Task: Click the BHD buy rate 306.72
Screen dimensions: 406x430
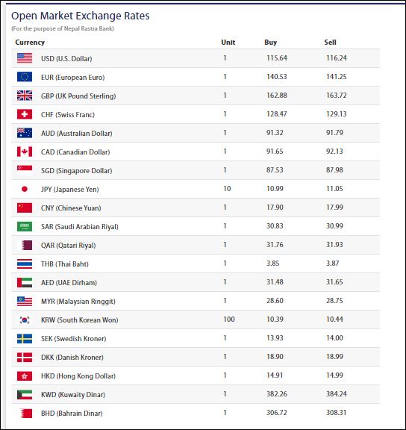Action: (277, 412)
